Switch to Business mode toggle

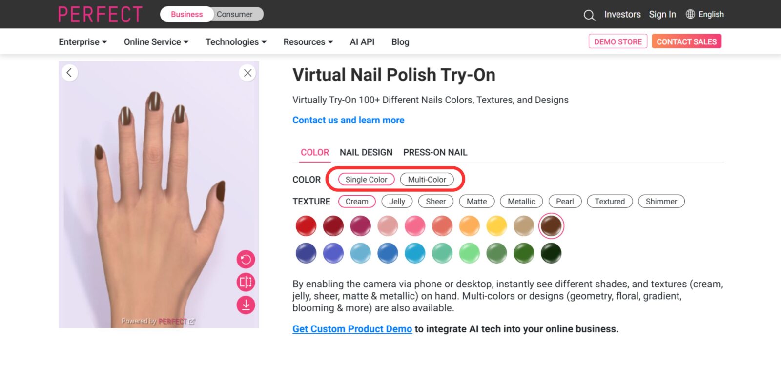[187, 14]
